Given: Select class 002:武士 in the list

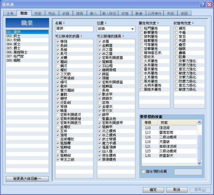Looking at the screenshot, I should pos(27,36).
